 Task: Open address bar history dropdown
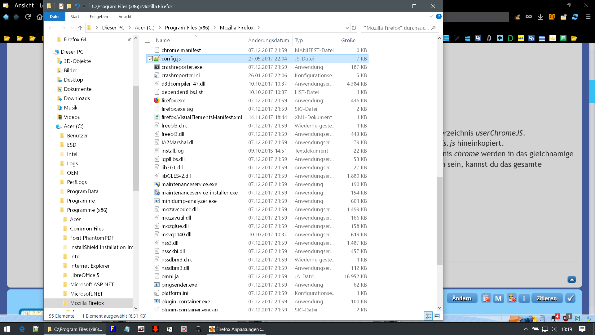[347, 28]
